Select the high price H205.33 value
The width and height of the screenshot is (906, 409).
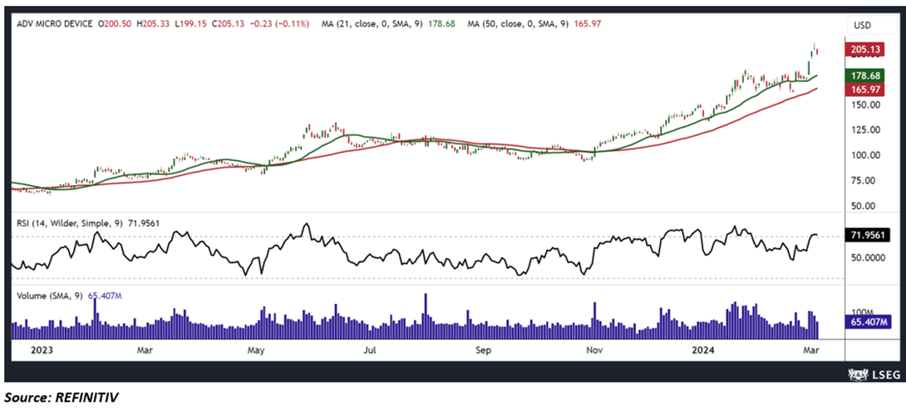[153, 24]
